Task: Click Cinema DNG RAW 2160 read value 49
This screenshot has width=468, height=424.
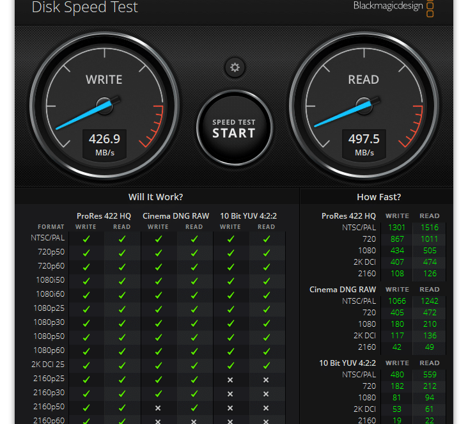Action: click(x=430, y=347)
